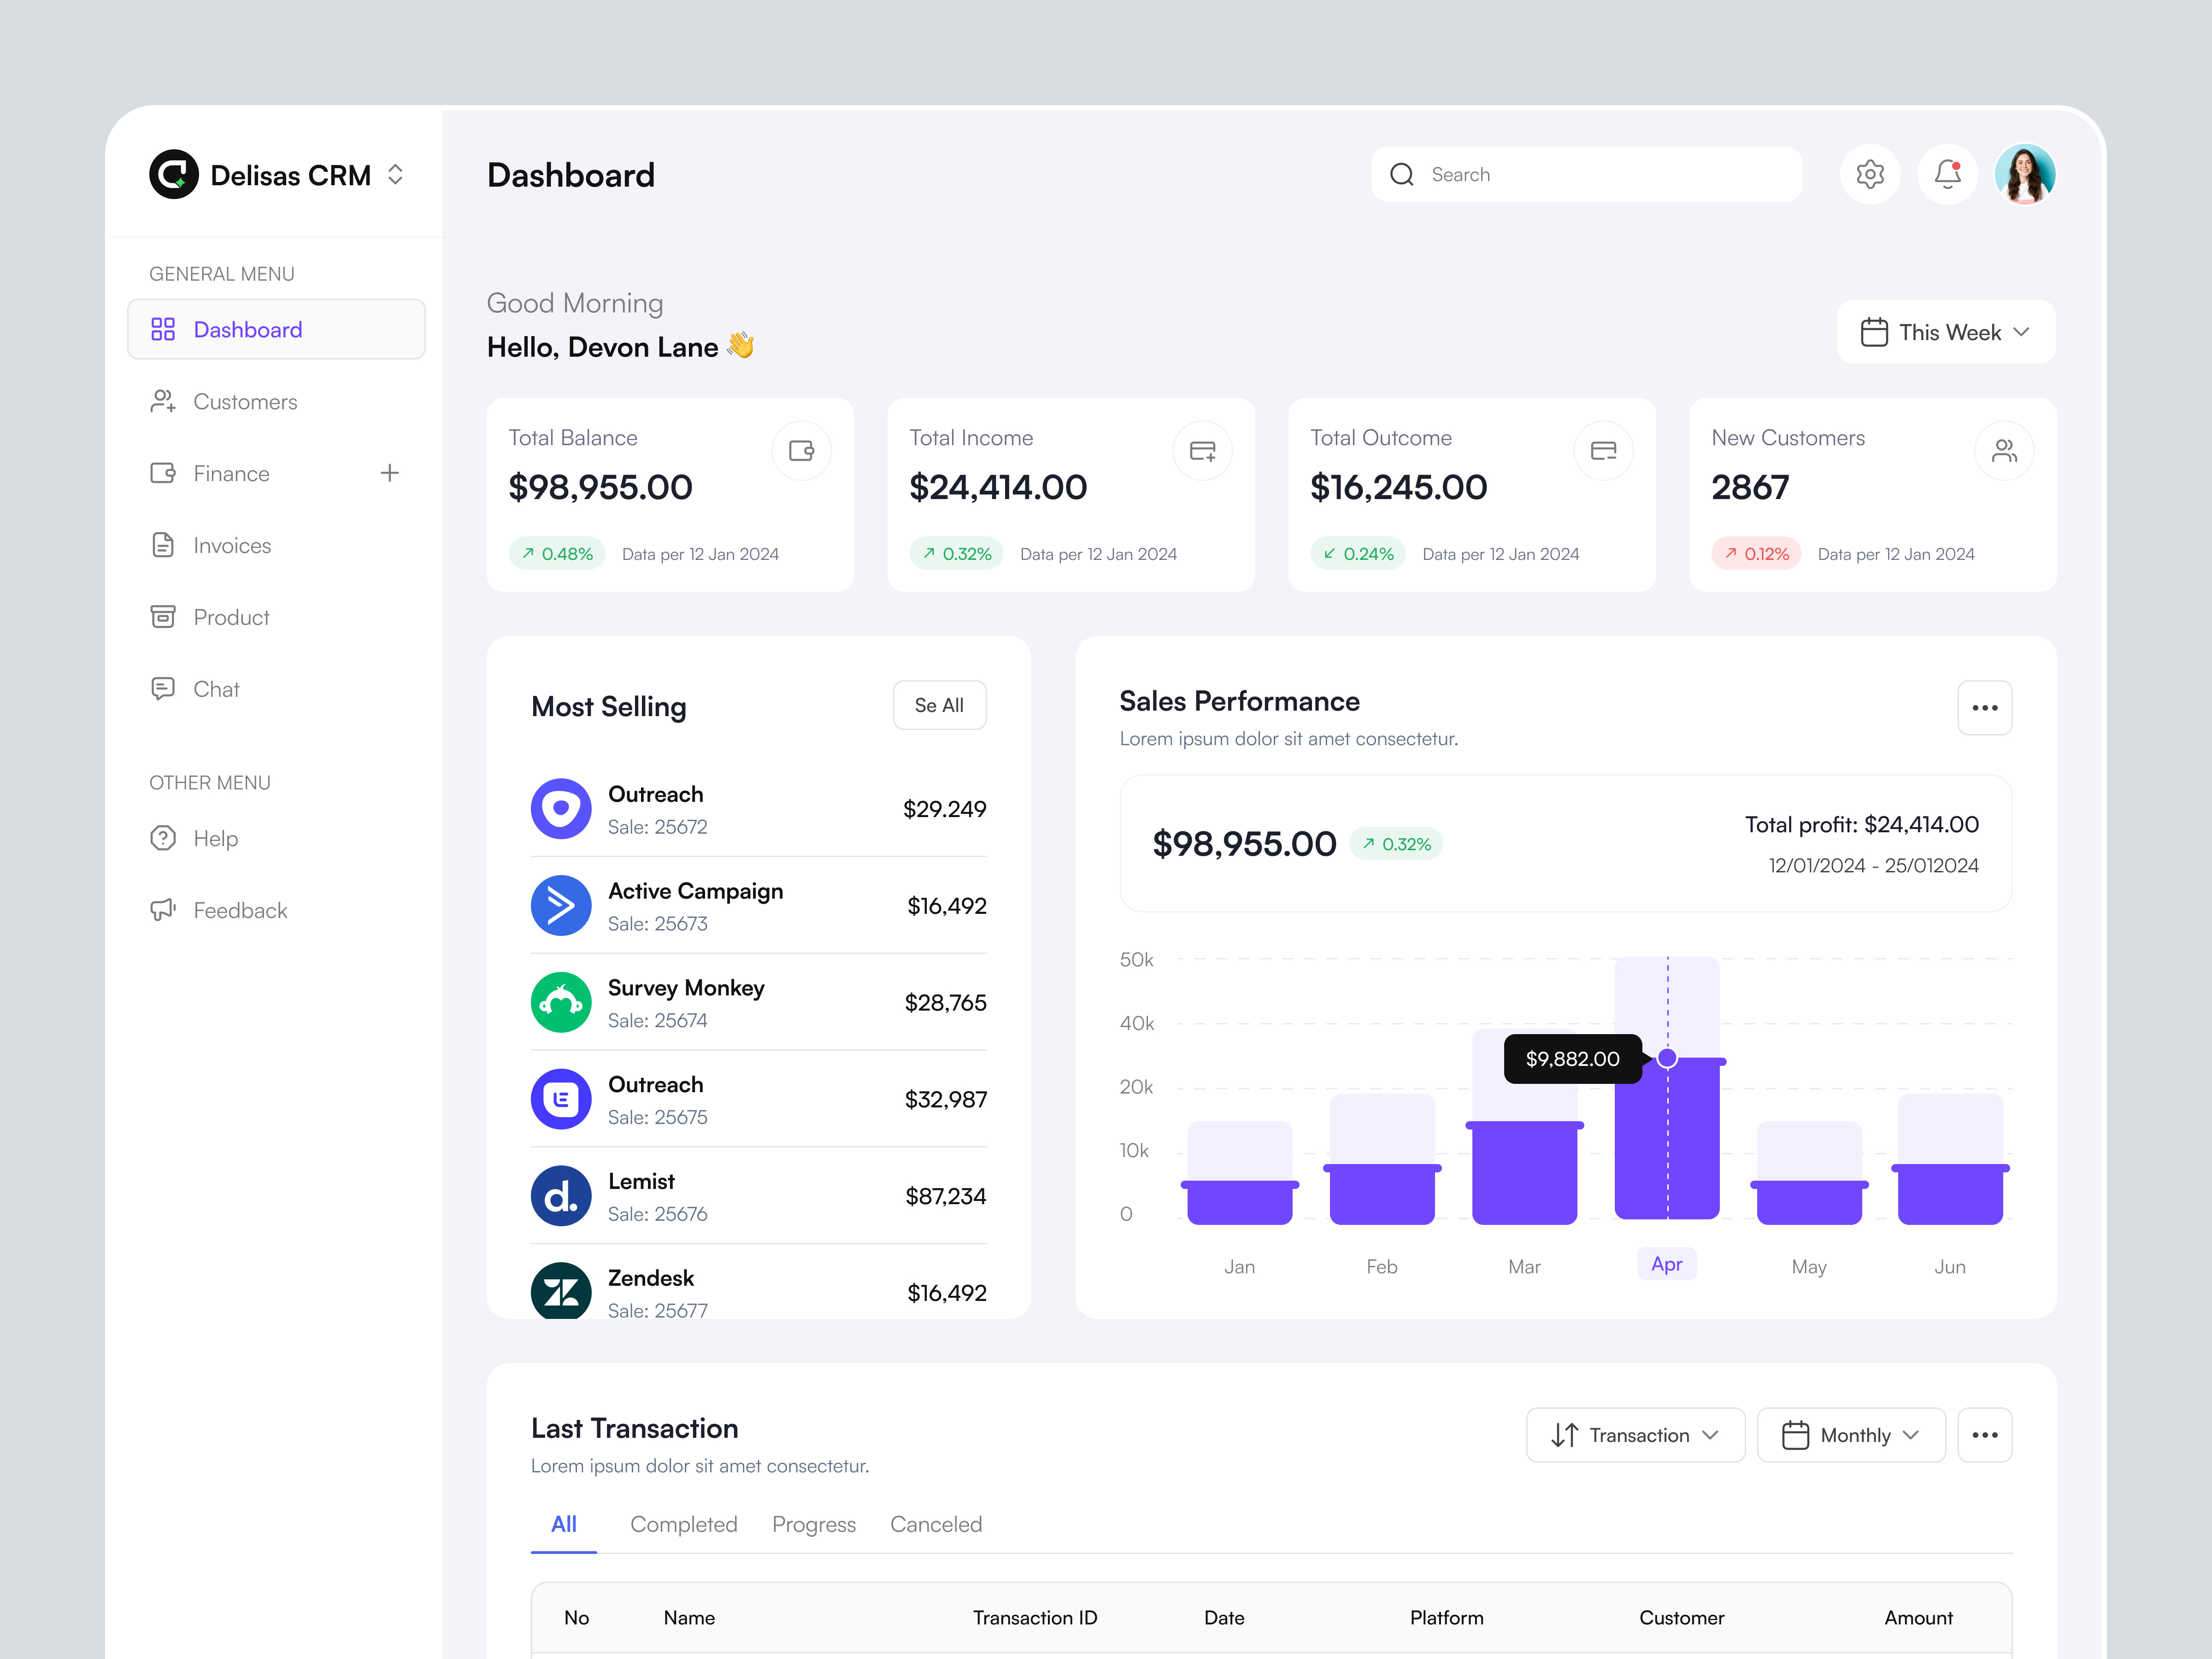The image size is (2212, 1659).
Task: Select the Canceled transactions tab
Action: [x=935, y=1524]
